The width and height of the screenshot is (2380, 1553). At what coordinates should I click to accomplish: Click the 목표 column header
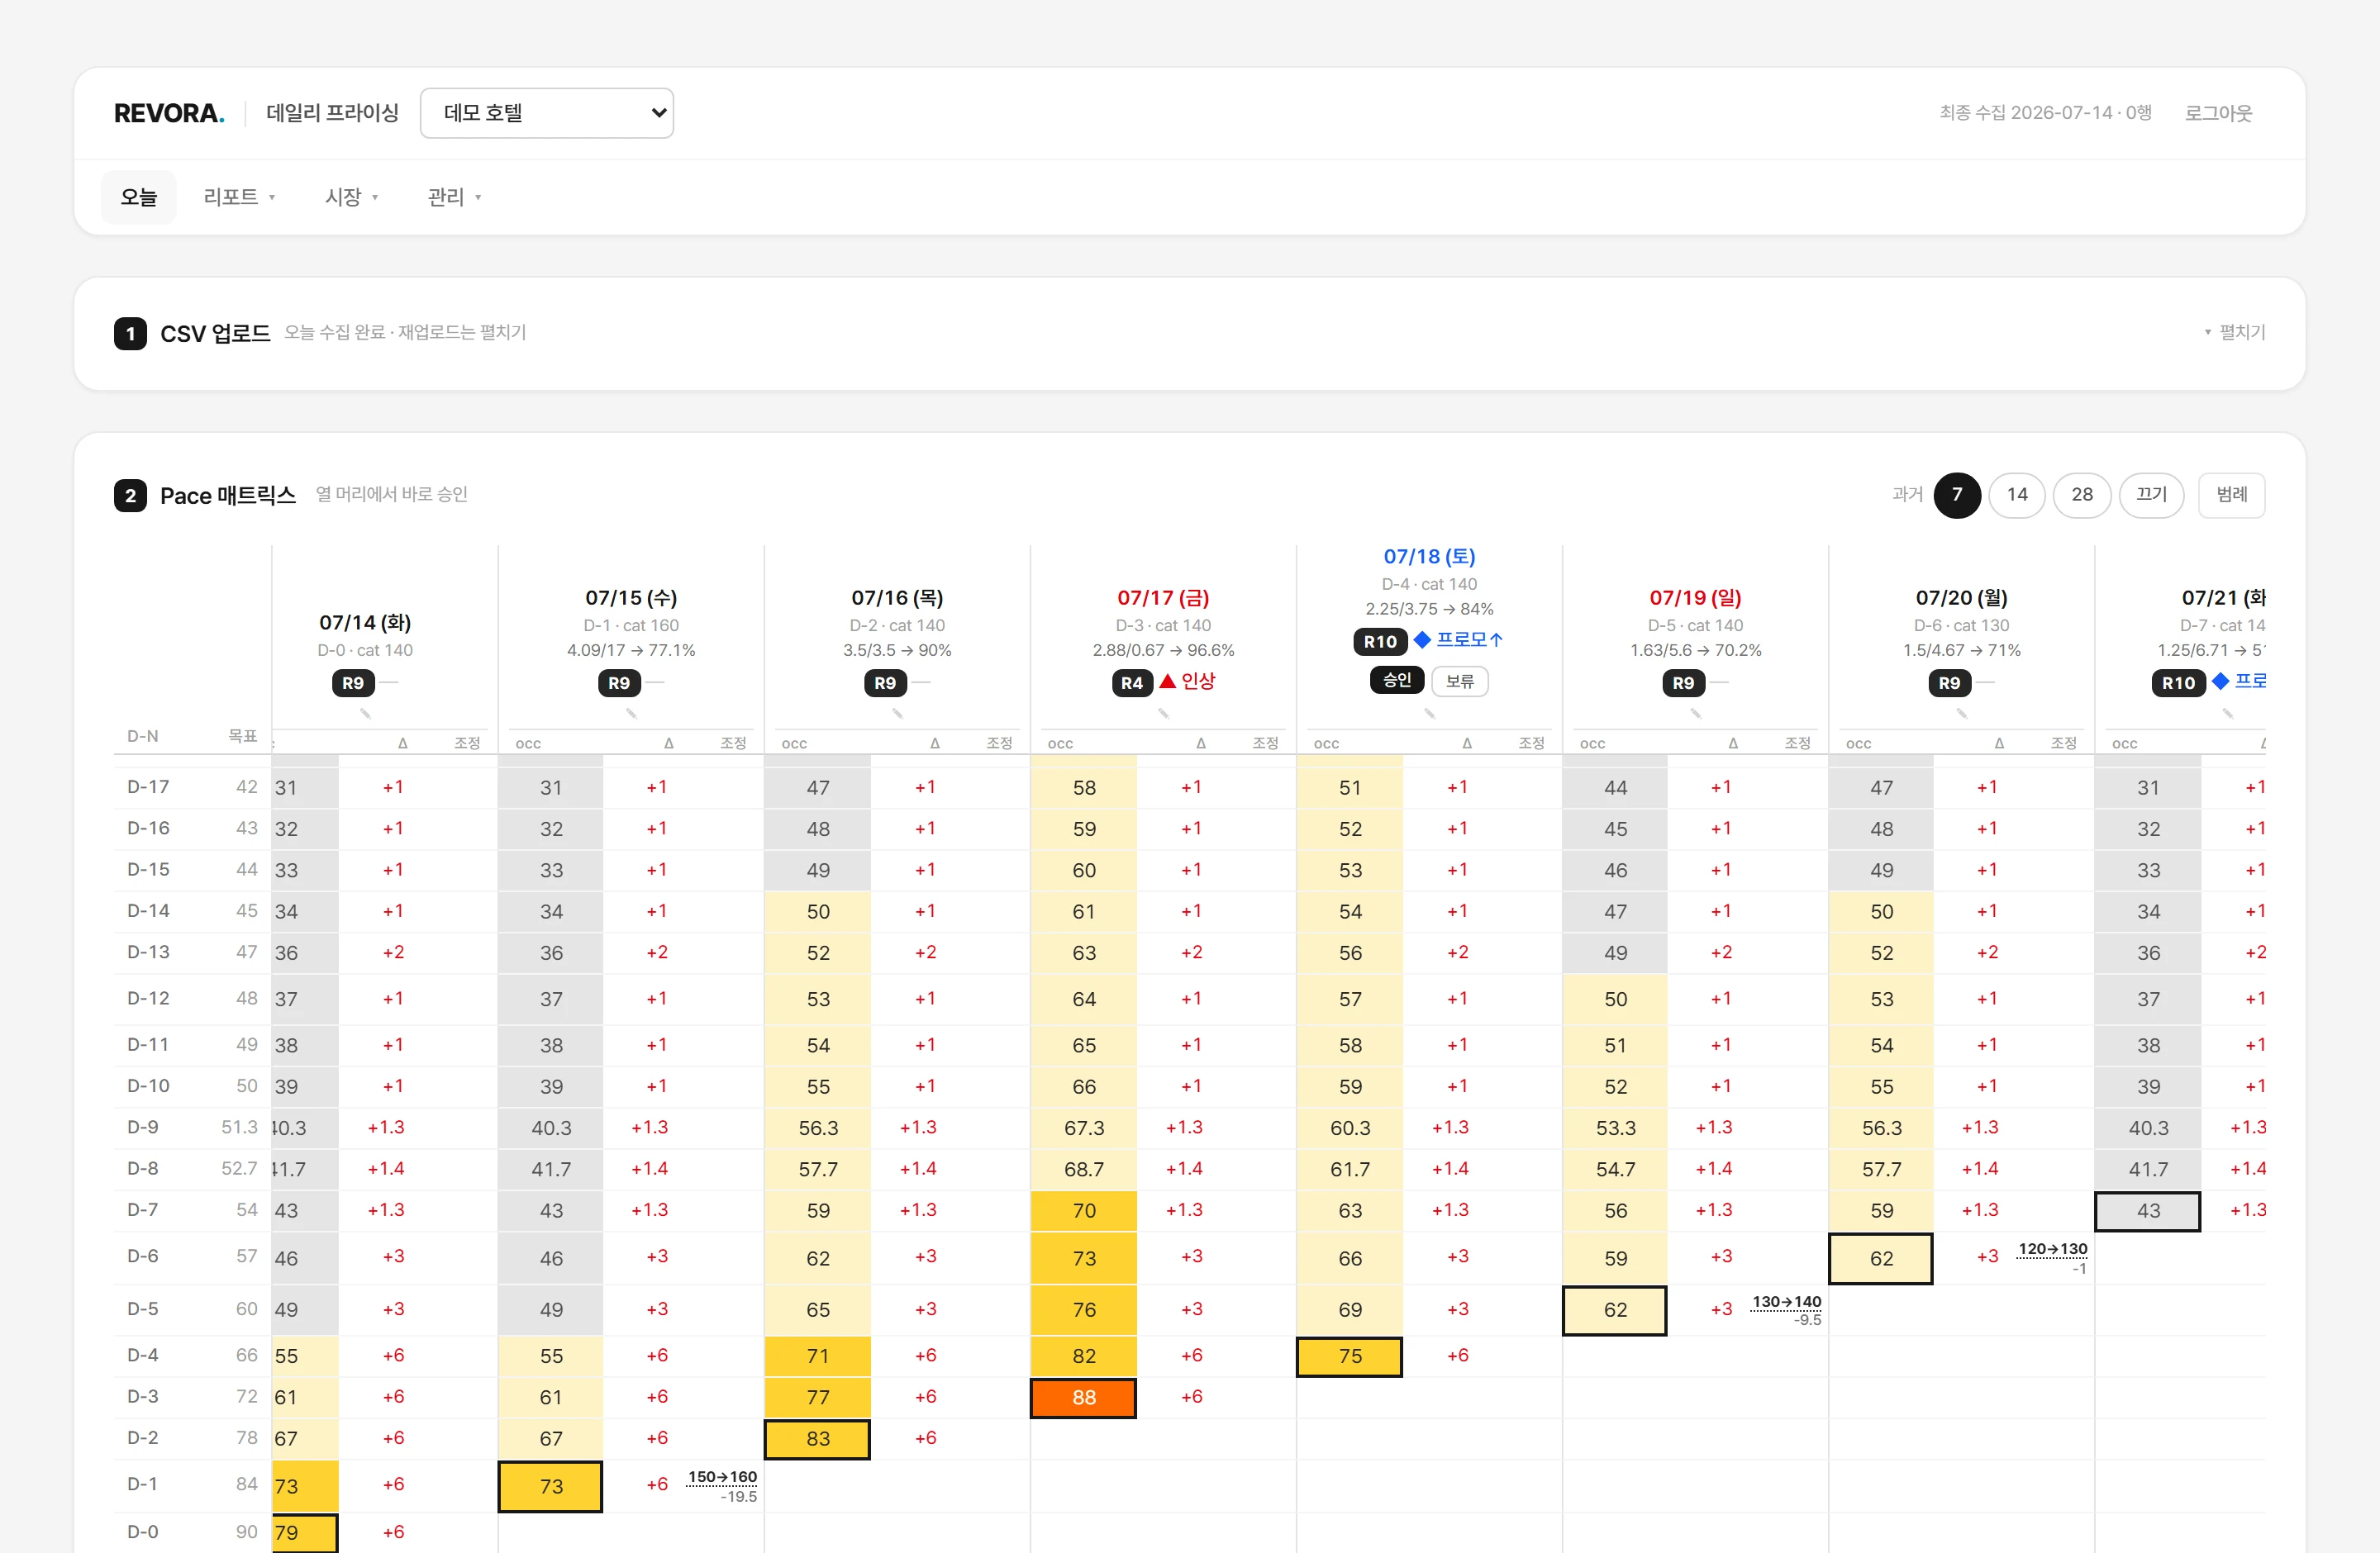pyautogui.click(x=242, y=735)
